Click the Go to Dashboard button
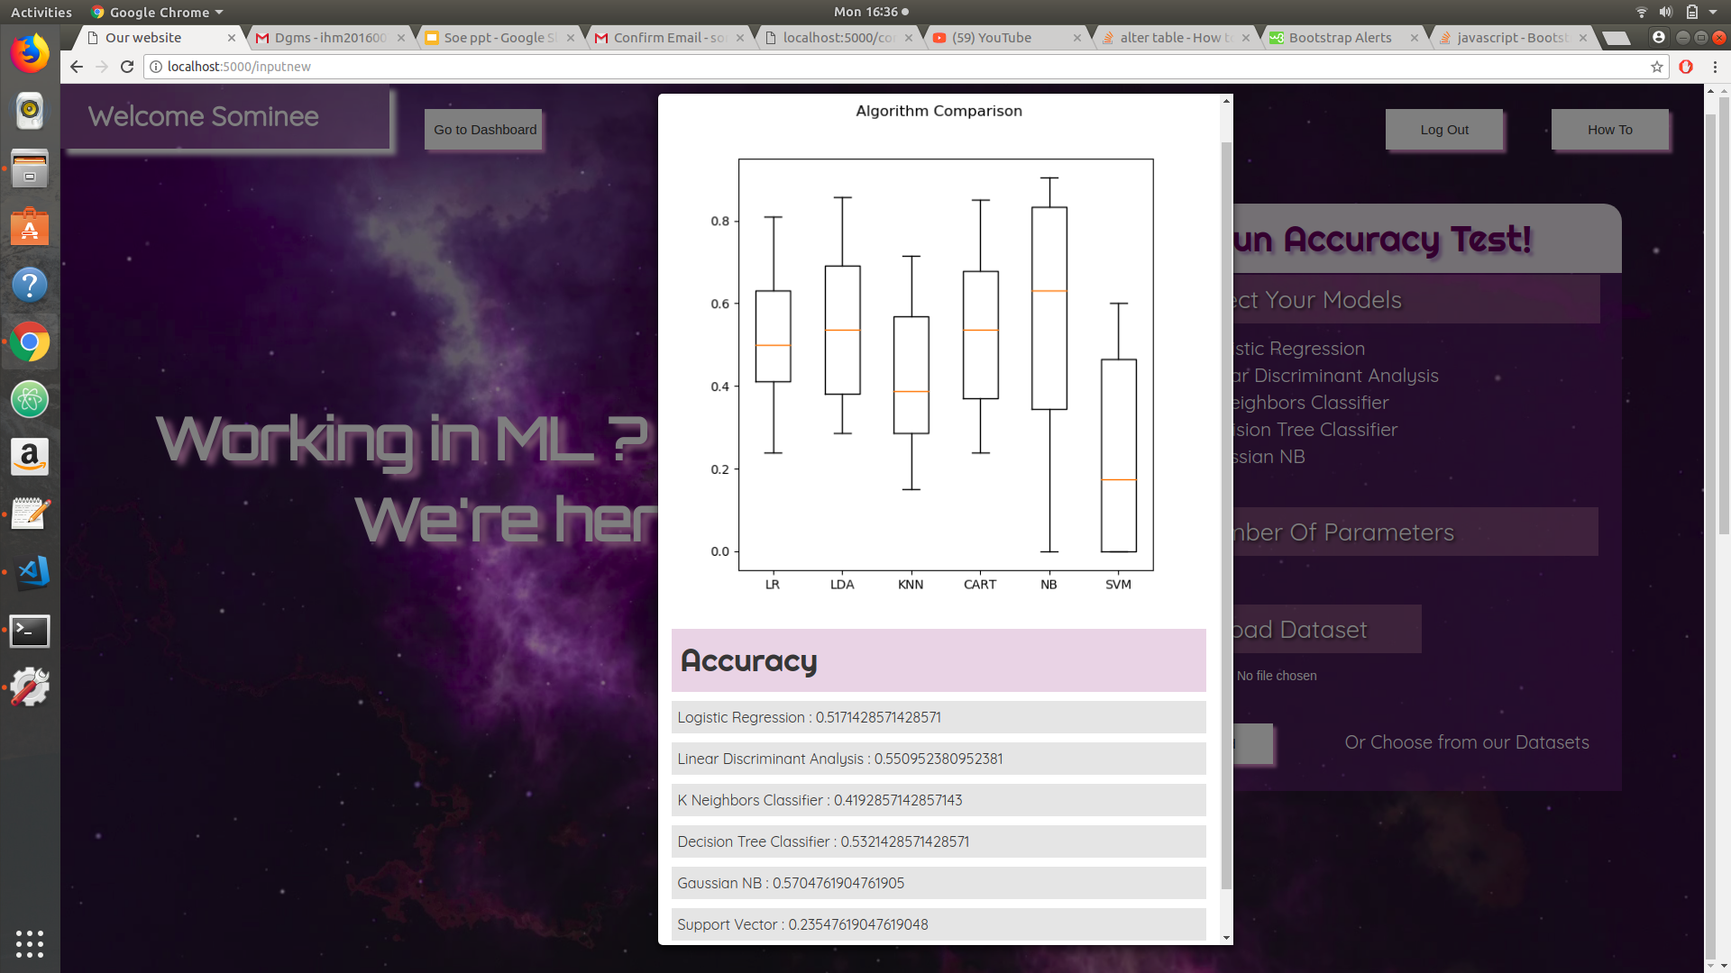Screen dimensions: 1731x973 coord(483,130)
